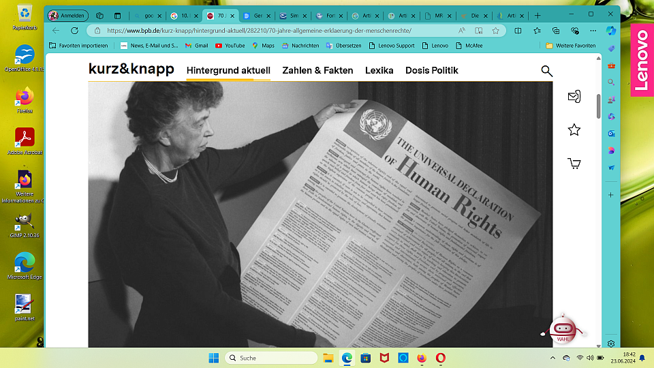This screenshot has width=654, height=368.
Task: Switch to the 'Sim' tab
Action: tap(293, 16)
